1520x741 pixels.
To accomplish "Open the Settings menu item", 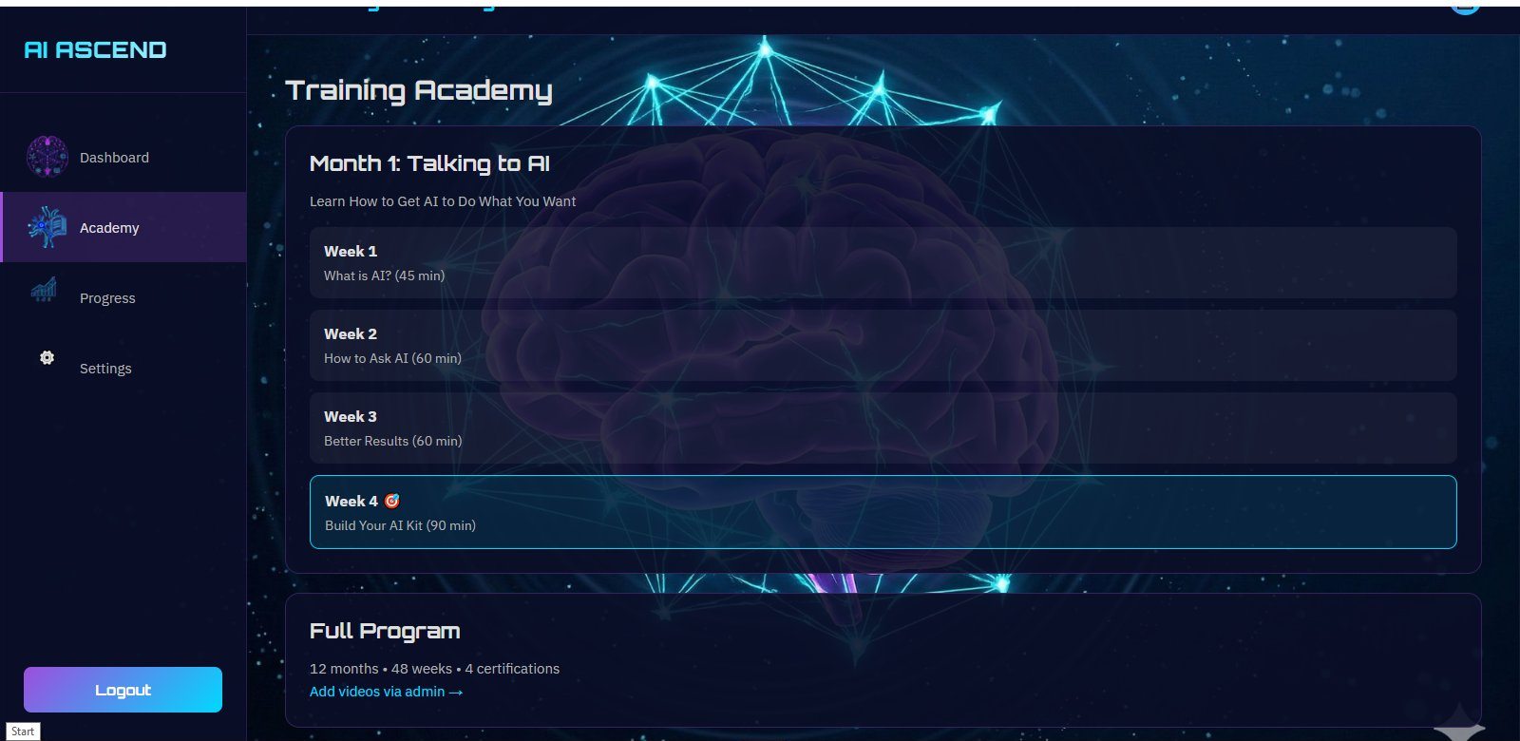I will tap(123, 369).
